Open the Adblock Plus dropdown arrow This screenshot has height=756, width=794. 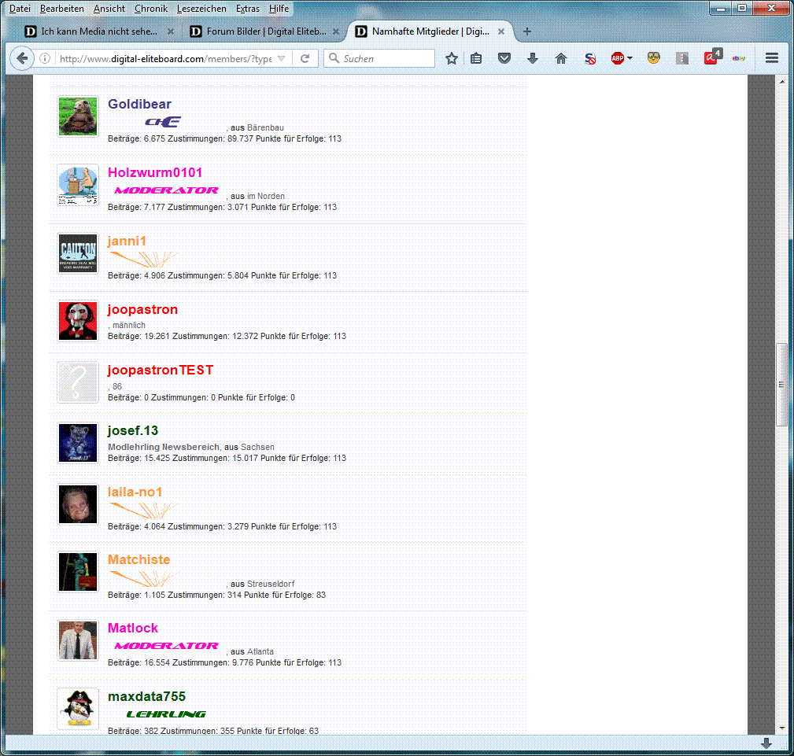click(630, 59)
